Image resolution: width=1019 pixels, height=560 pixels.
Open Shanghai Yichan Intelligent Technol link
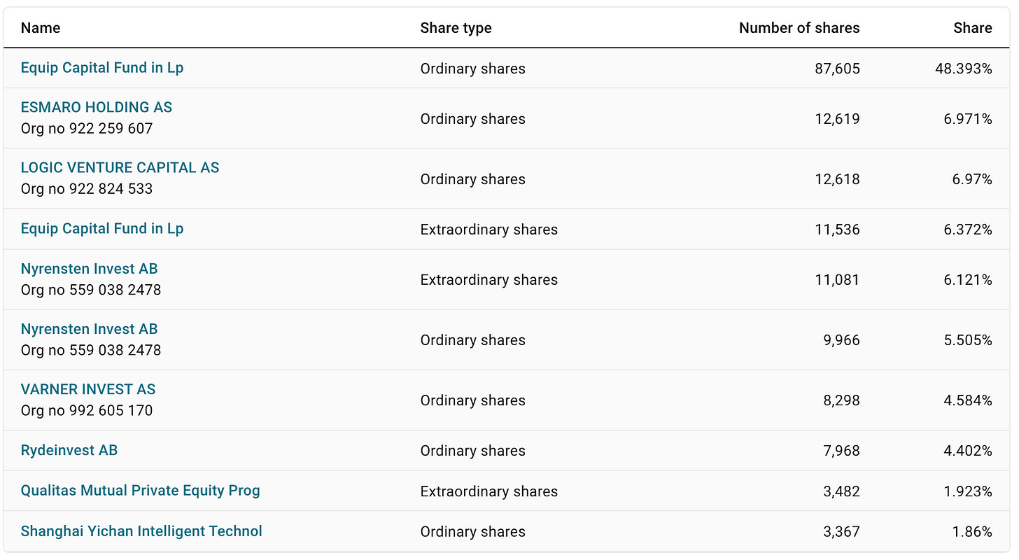pyautogui.click(x=141, y=531)
